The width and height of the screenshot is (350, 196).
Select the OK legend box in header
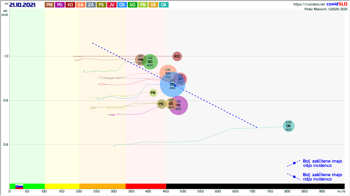pos(164,5)
